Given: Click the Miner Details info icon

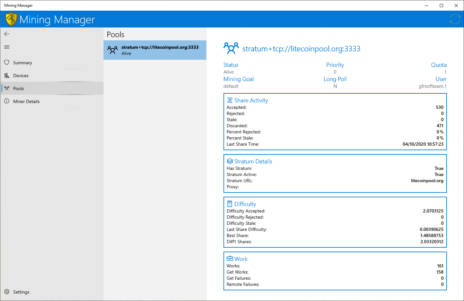Looking at the screenshot, I should coord(7,101).
